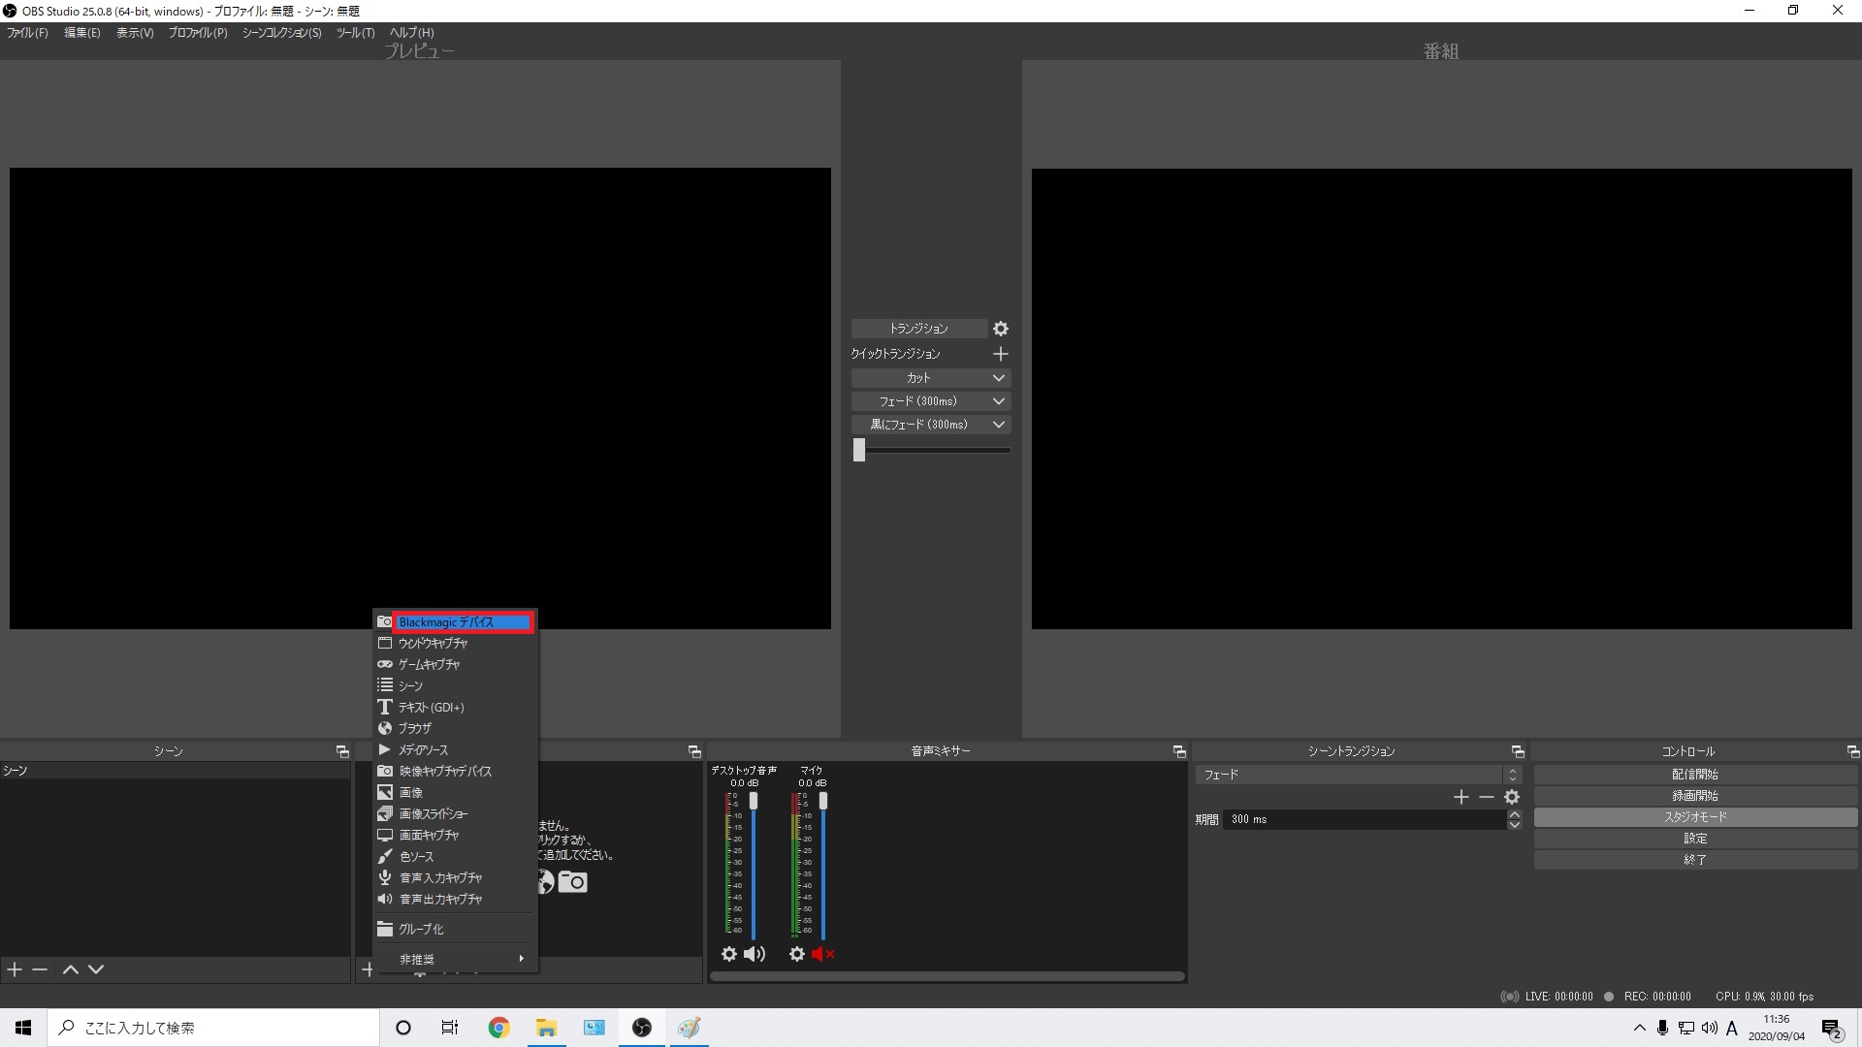Click the Windows Start button

pos(23,1028)
